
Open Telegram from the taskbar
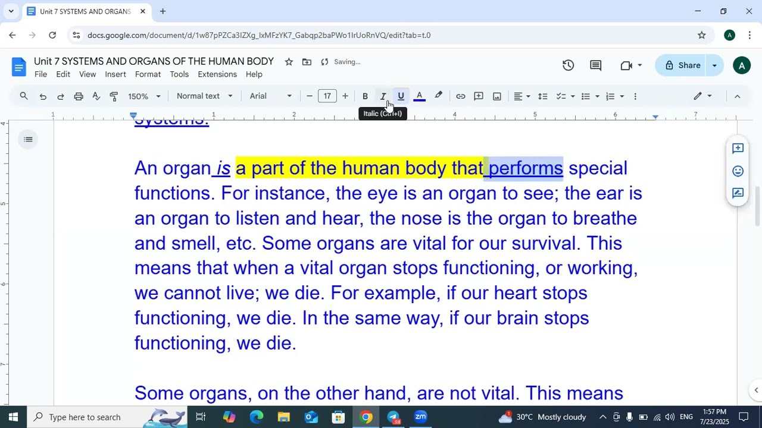pos(394,417)
